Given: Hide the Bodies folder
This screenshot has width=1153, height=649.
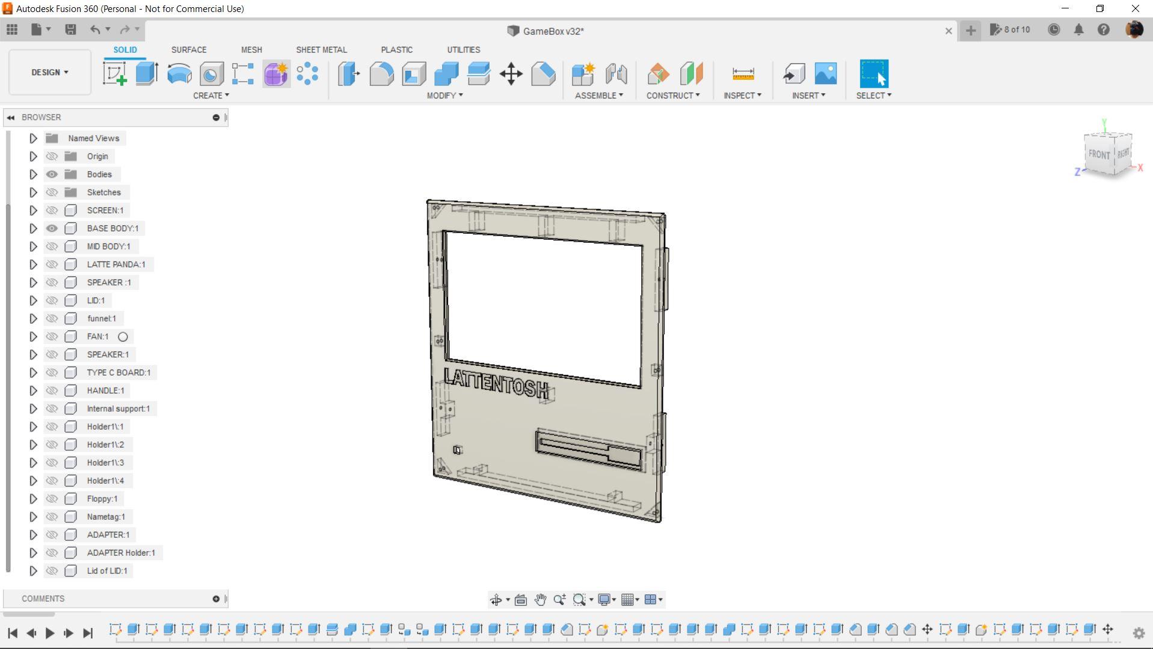Looking at the screenshot, I should click(x=52, y=174).
